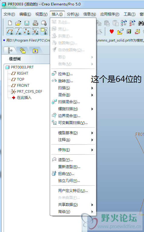
Task: Click the green layers panel icon
Action: (129, 32)
